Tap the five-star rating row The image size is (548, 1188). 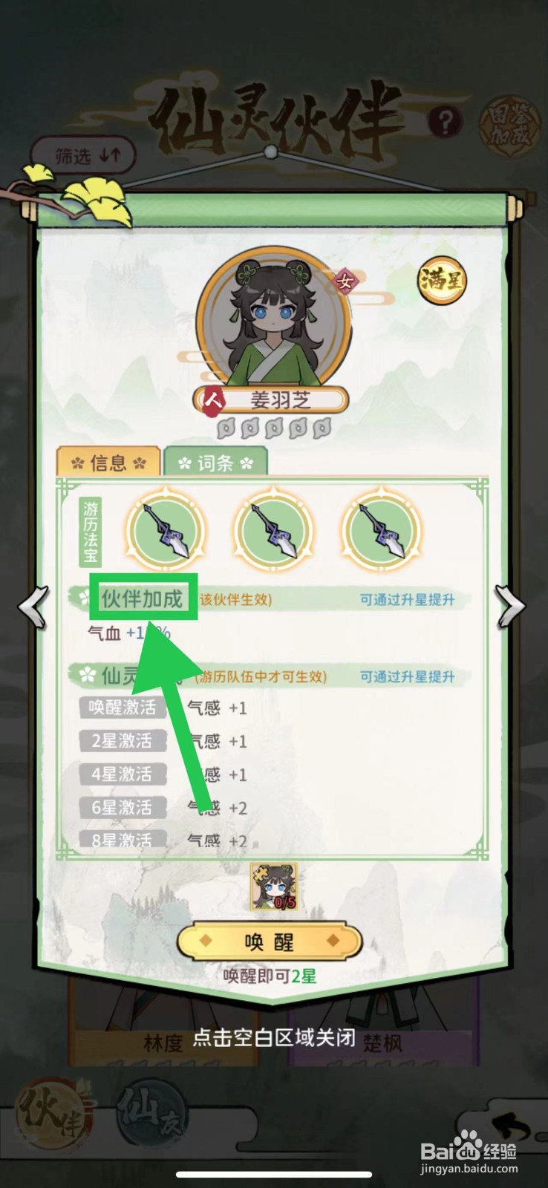(274, 428)
